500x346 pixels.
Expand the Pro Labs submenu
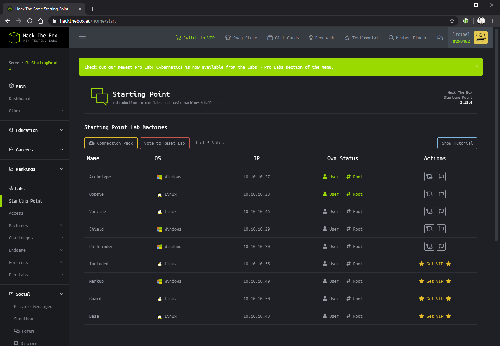[x=36, y=275]
